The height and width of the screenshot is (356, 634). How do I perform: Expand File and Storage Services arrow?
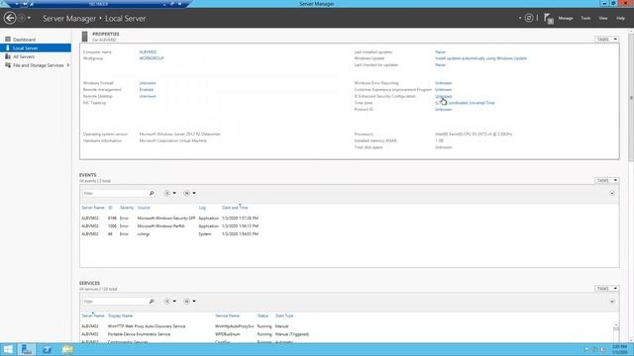coord(68,65)
